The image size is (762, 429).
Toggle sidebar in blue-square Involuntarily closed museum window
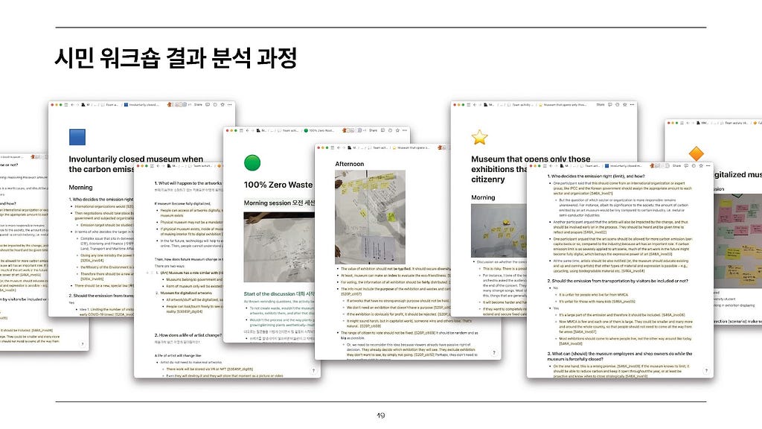point(66,104)
